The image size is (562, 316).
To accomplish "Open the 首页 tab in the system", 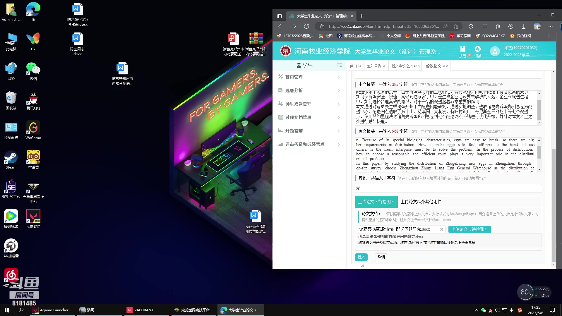I will (x=353, y=66).
